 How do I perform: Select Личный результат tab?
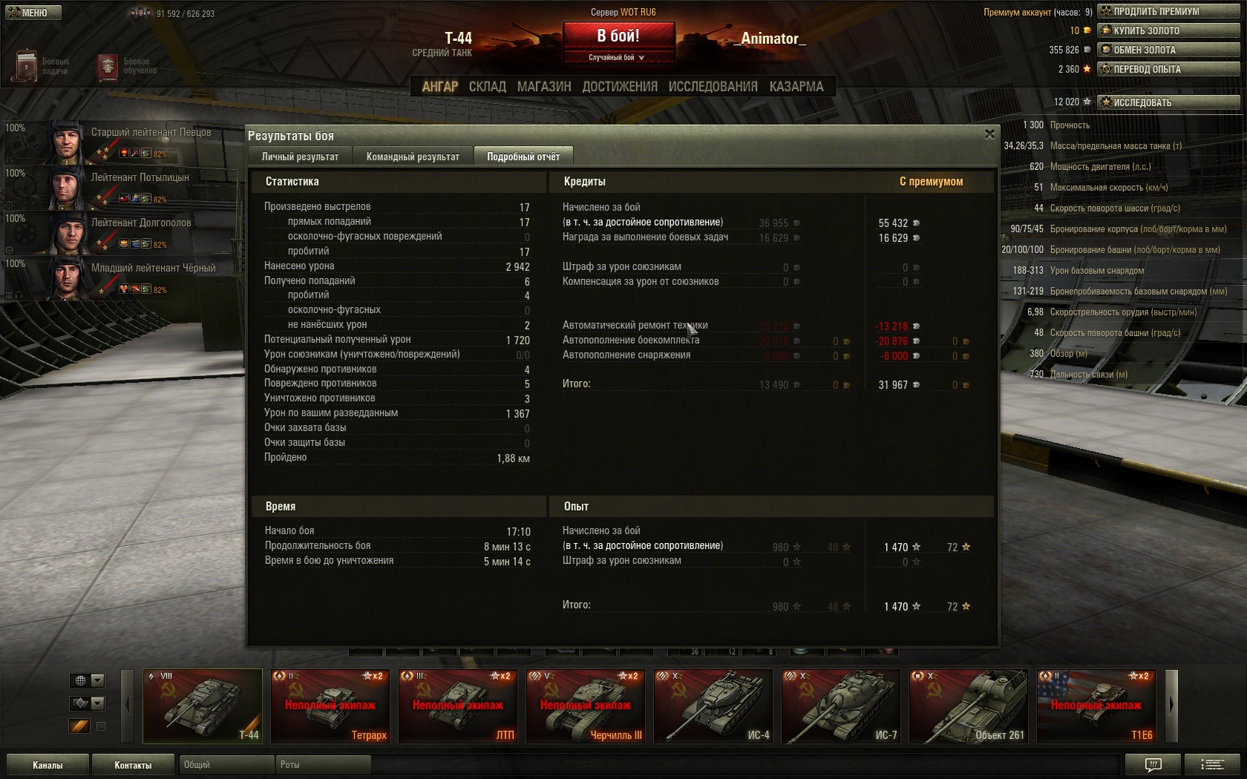tap(300, 156)
